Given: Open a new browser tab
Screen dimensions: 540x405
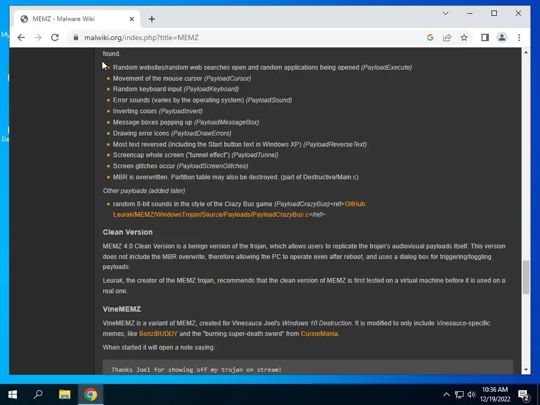Looking at the screenshot, I should click(x=152, y=19).
